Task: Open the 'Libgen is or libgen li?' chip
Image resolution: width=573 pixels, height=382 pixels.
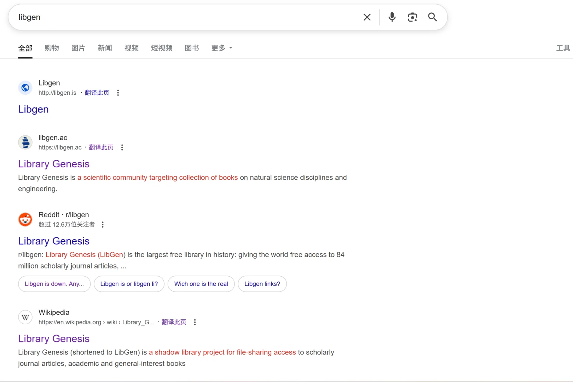Action: pos(129,284)
